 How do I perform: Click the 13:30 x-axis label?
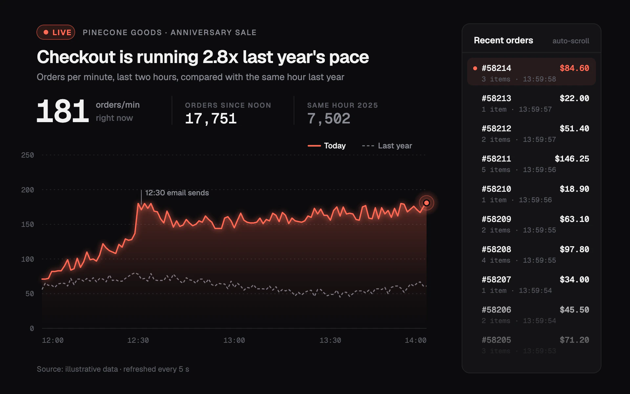pyautogui.click(x=330, y=340)
